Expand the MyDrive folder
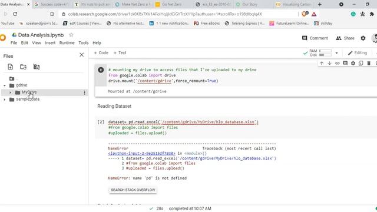The height and width of the screenshot is (212, 377). [x=10, y=92]
